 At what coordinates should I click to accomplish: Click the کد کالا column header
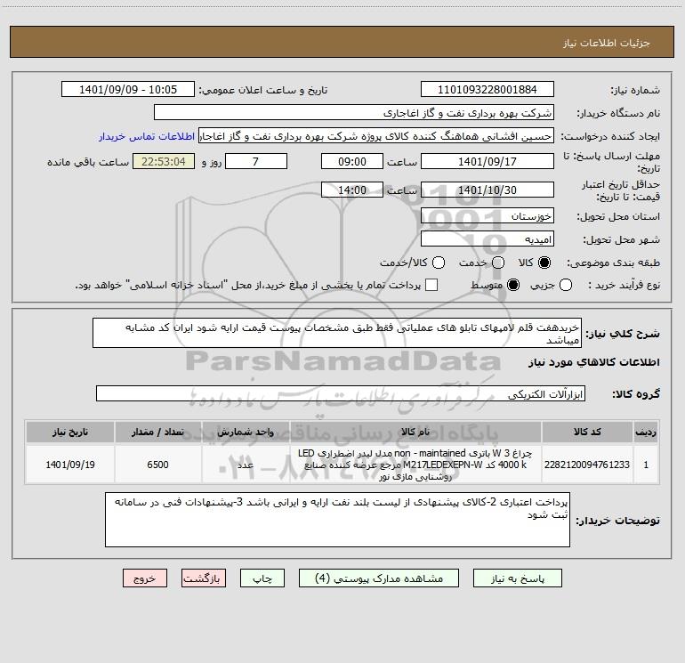pyautogui.click(x=587, y=432)
